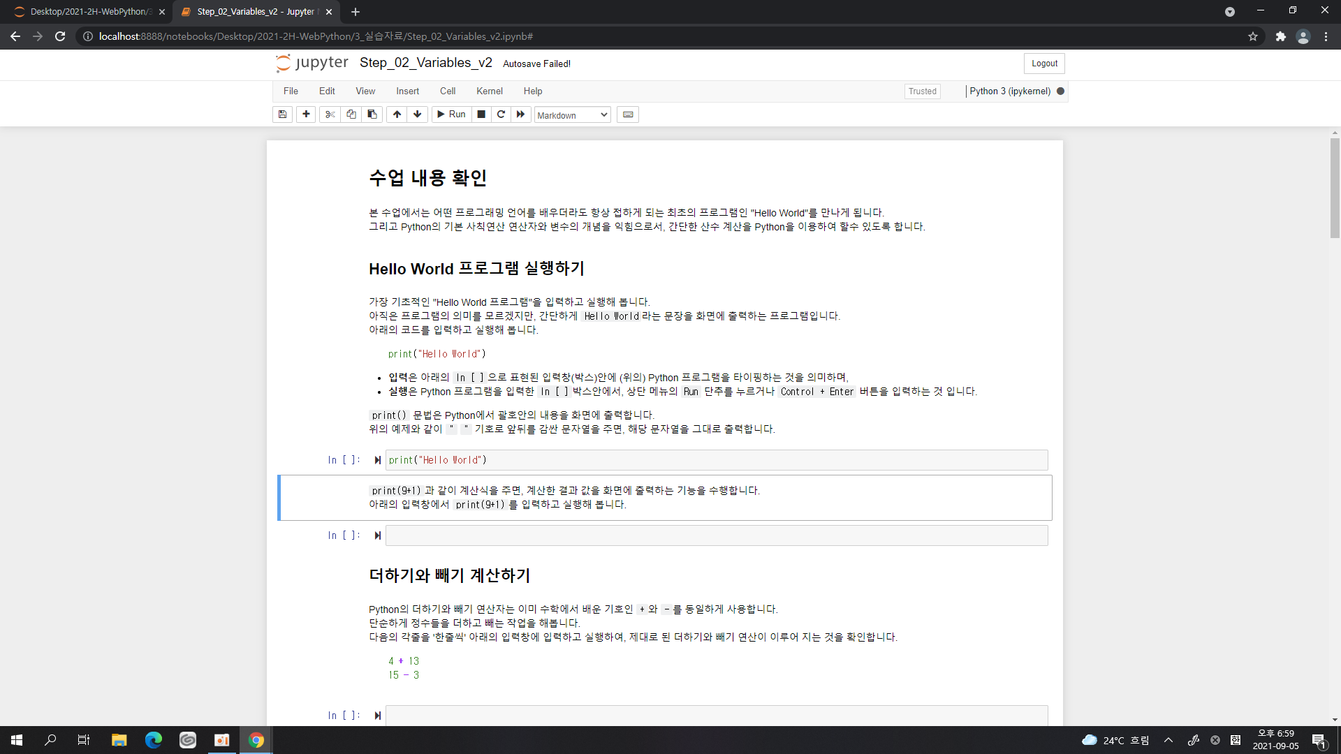Viewport: 1341px width, 754px height.
Task: Select the heading 'Hello World 프로그램 실행하기'
Action: (476, 269)
